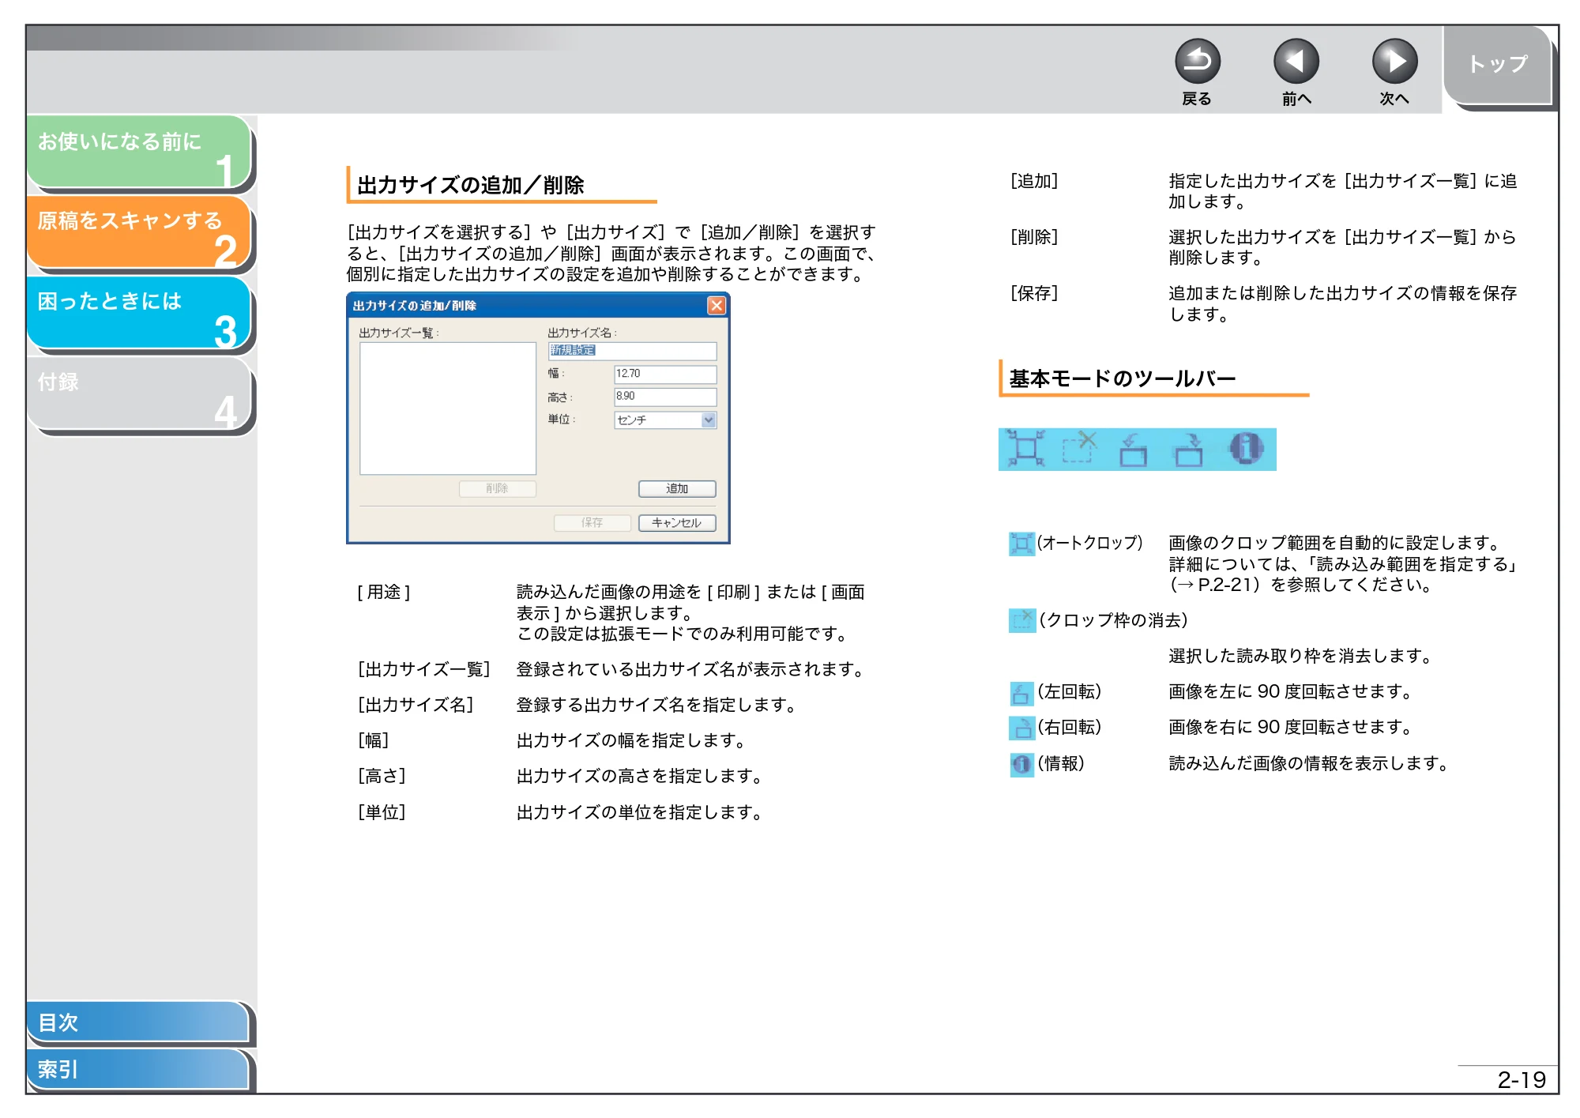
Task: Click the page number 2-19
Action: (1522, 1079)
